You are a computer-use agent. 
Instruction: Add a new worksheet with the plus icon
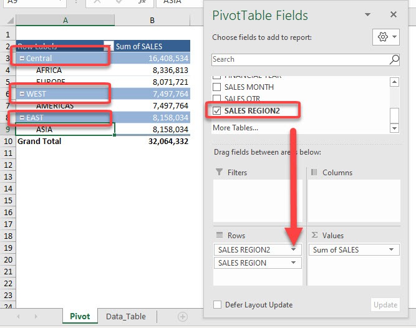(183, 317)
